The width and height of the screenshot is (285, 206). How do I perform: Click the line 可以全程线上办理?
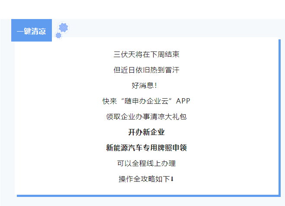(x=146, y=164)
